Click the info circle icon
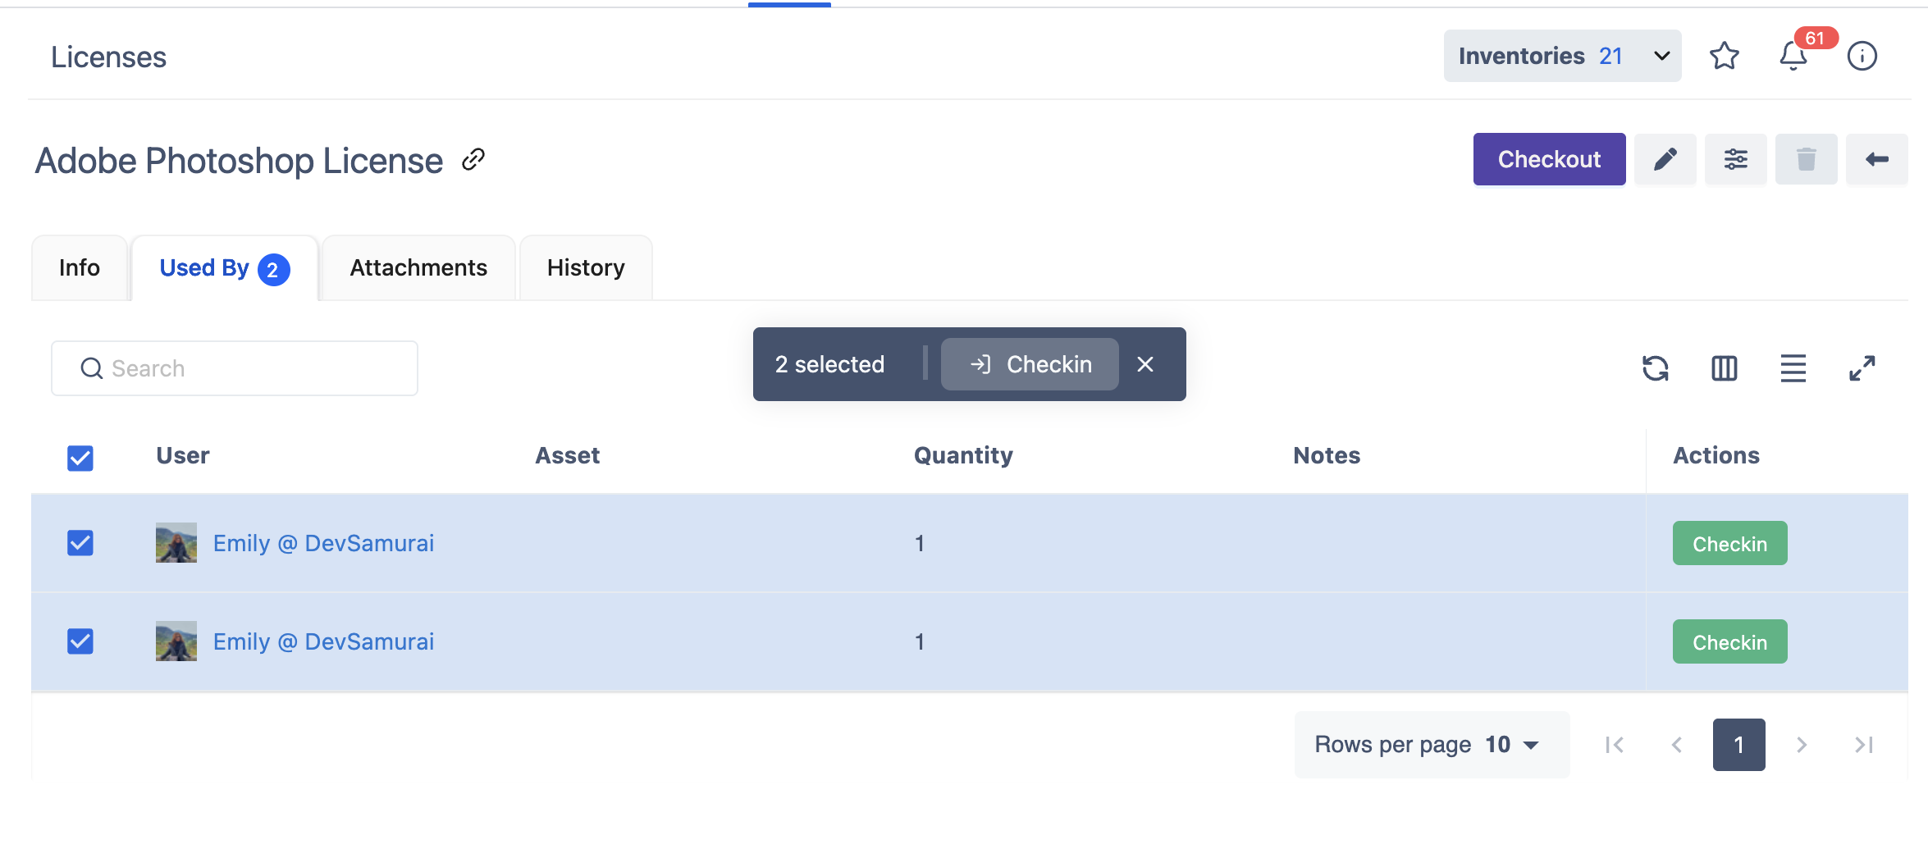Screen dimensions: 1928x858 pos(1862,56)
